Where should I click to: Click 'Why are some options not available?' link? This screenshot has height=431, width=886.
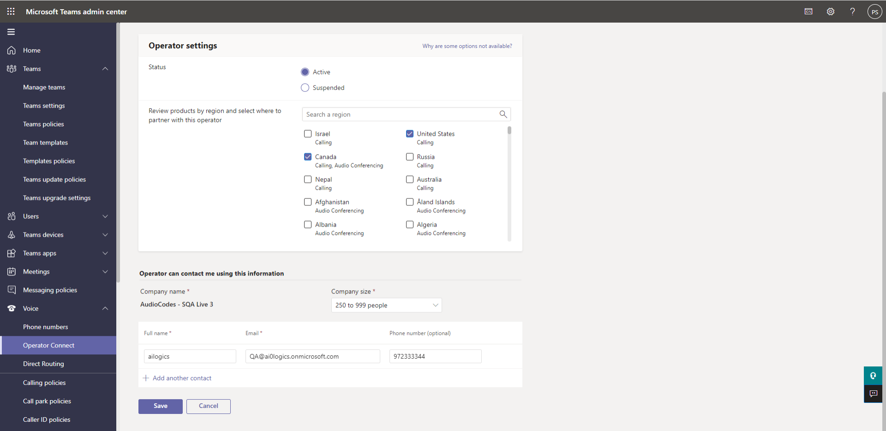467,46
